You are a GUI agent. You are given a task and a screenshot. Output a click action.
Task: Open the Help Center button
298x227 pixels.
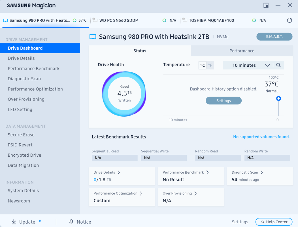pyautogui.click(x=274, y=222)
